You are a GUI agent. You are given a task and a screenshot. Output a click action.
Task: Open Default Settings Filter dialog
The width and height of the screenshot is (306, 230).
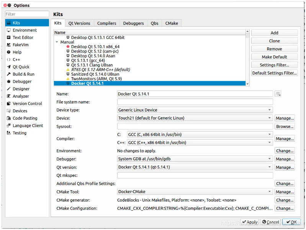tap(274, 73)
